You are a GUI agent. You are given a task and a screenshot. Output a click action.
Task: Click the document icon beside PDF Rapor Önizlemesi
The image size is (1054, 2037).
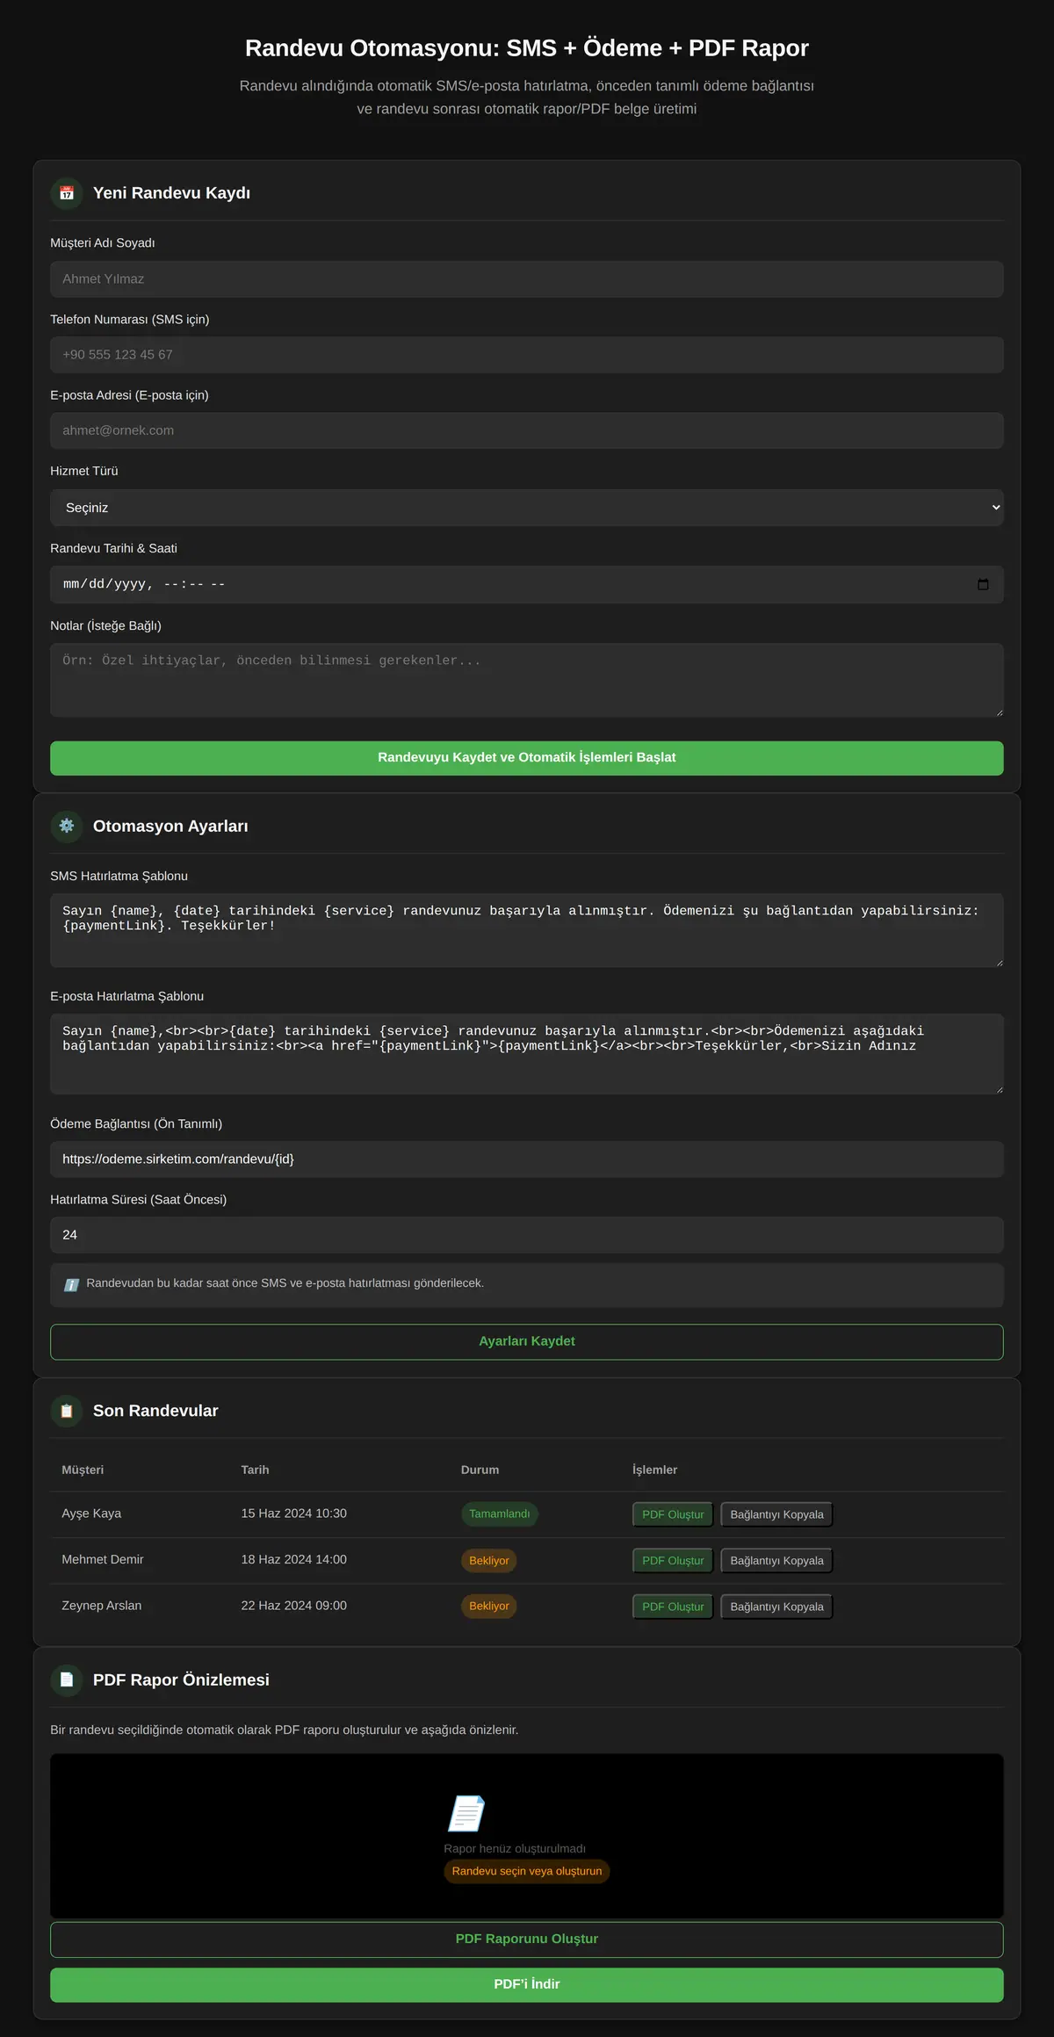click(67, 1679)
